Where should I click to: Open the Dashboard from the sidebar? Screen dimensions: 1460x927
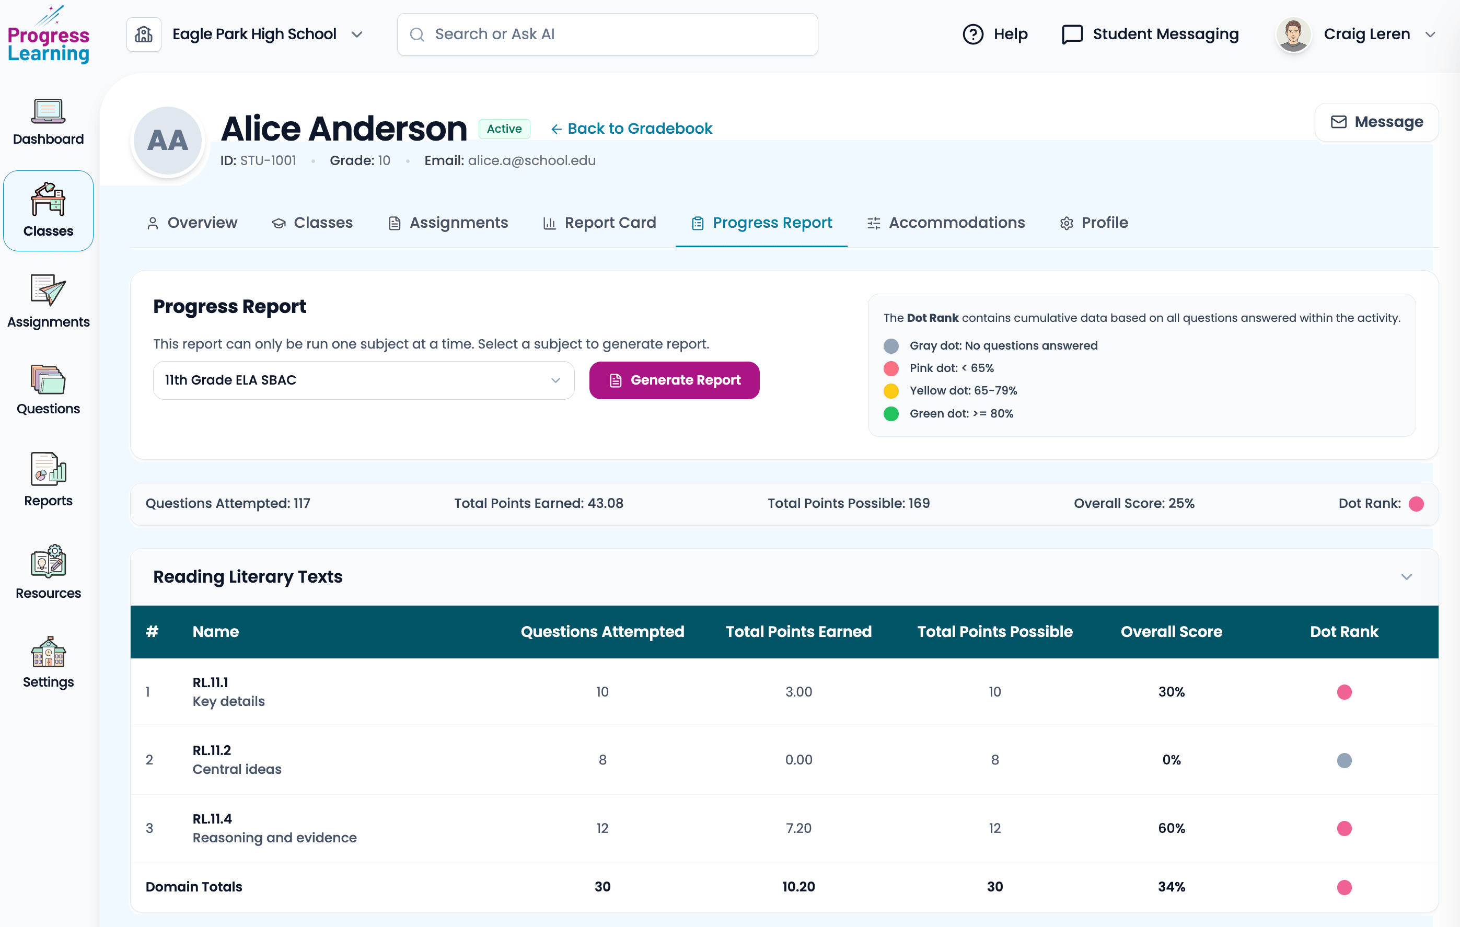48,122
